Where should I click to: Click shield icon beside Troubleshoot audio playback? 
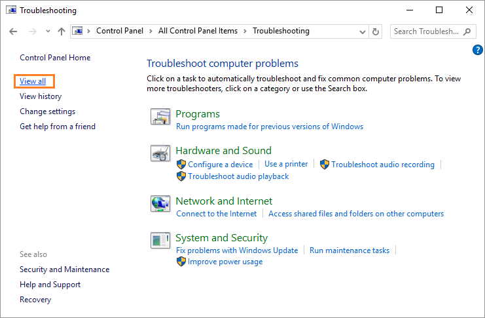(181, 176)
